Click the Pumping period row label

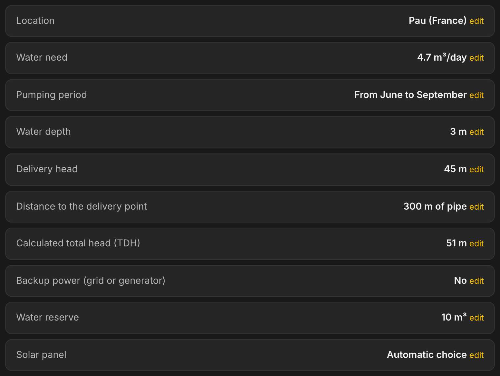click(52, 95)
